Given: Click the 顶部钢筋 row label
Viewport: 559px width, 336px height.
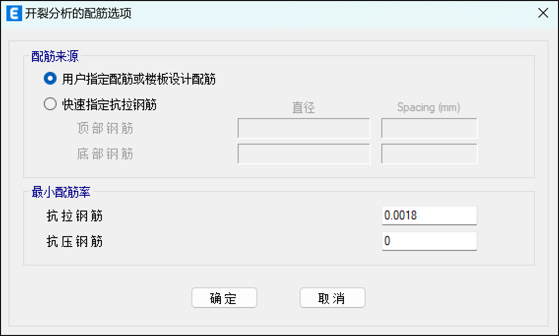Looking at the screenshot, I should tap(105, 129).
